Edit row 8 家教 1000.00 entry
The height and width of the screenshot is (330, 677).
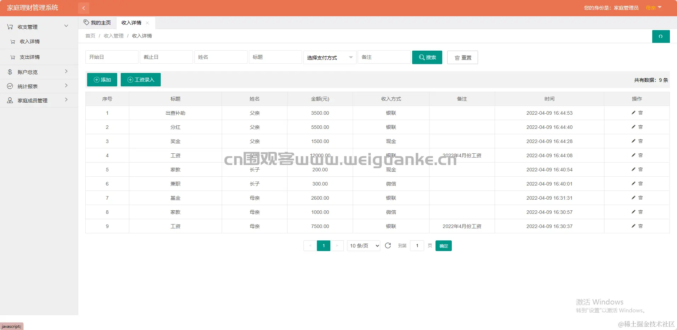pyautogui.click(x=633, y=212)
